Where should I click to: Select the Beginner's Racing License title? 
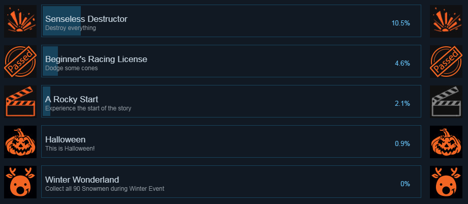pos(96,59)
